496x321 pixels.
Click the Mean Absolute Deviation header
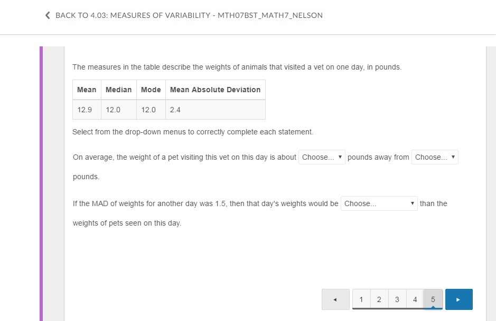(215, 90)
